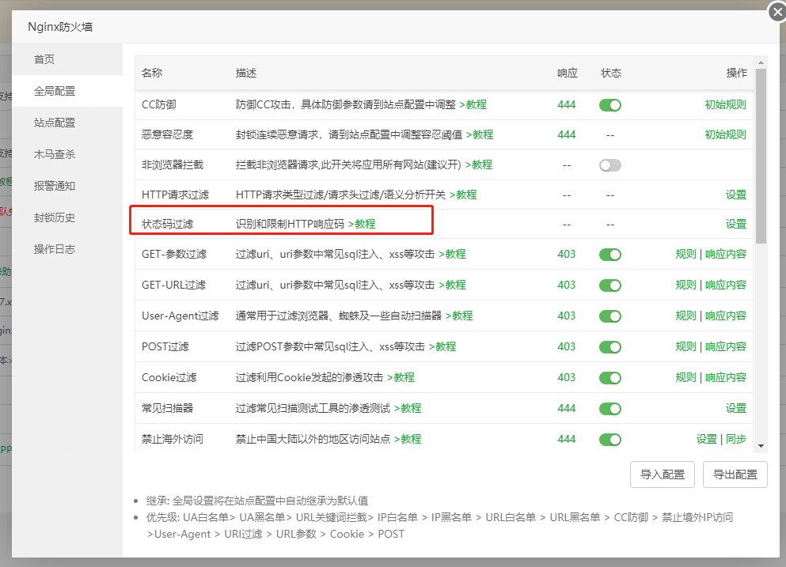The image size is (786, 567).
Task: Go to 报警通知 section
Action: click(67, 186)
